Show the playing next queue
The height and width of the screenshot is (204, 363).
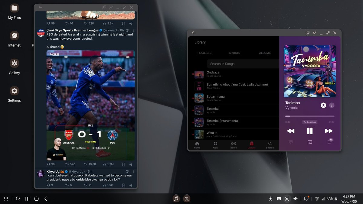329,141
